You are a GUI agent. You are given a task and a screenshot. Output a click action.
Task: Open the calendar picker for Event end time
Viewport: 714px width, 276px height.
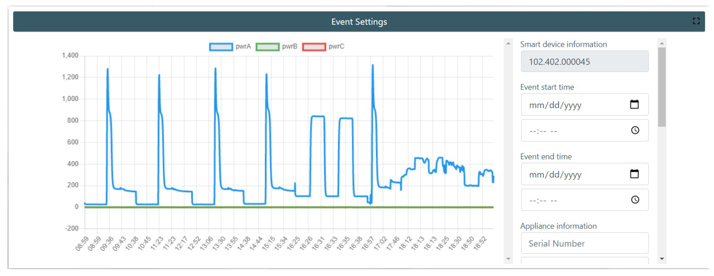click(634, 174)
